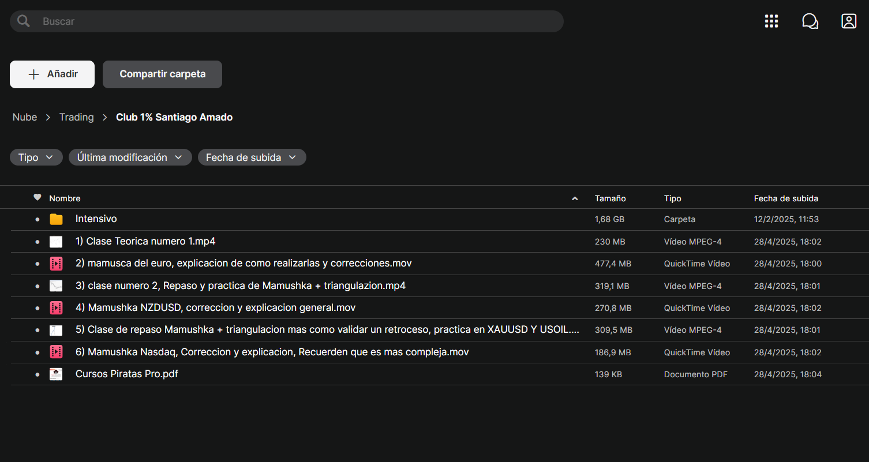
Task: Click size value 477,4 MB
Action: coord(613,264)
